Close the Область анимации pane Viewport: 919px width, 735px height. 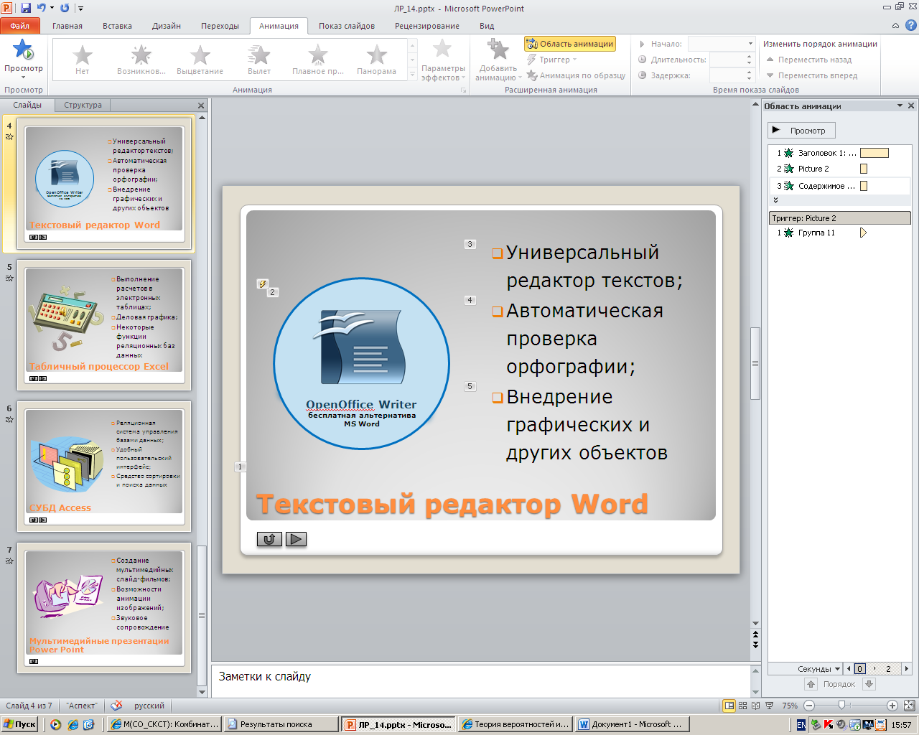pyautogui.click(x=911, y=106)
